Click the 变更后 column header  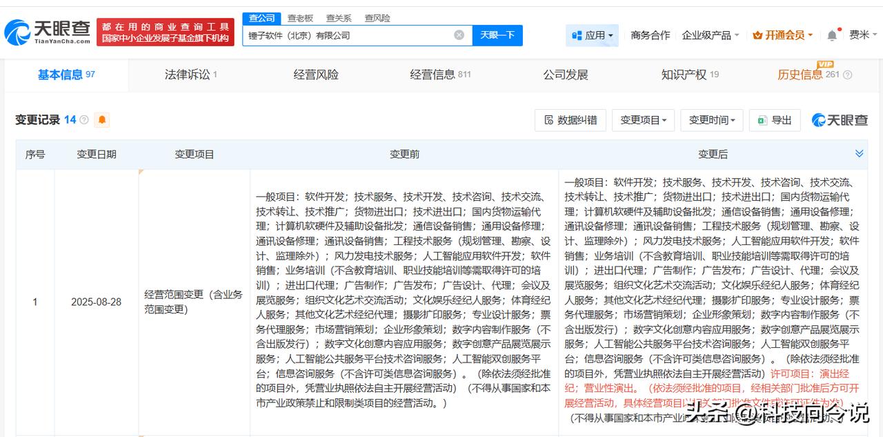[713, 155]
